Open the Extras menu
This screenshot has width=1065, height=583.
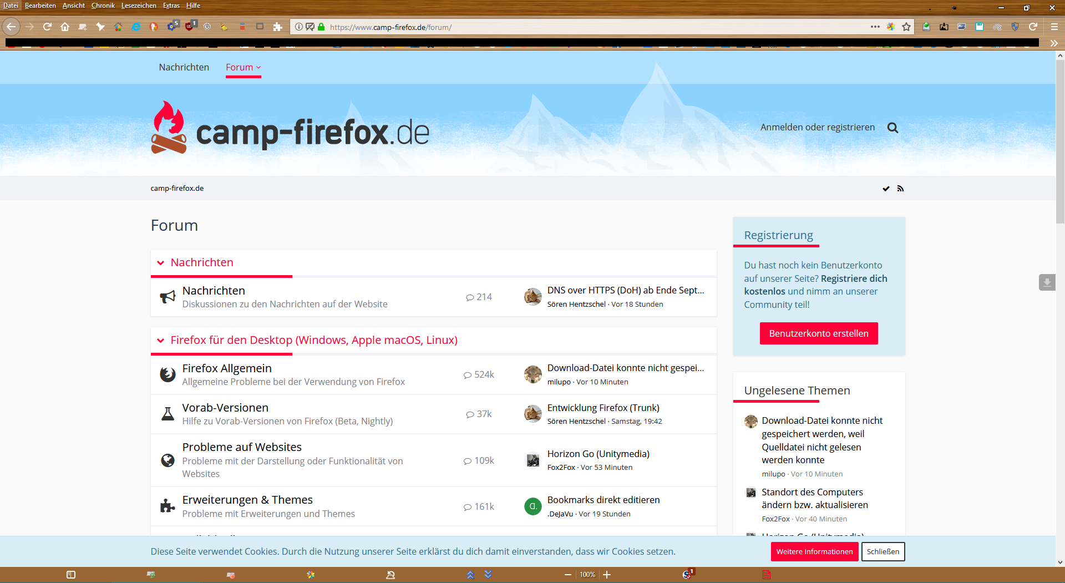pos(171,6)
